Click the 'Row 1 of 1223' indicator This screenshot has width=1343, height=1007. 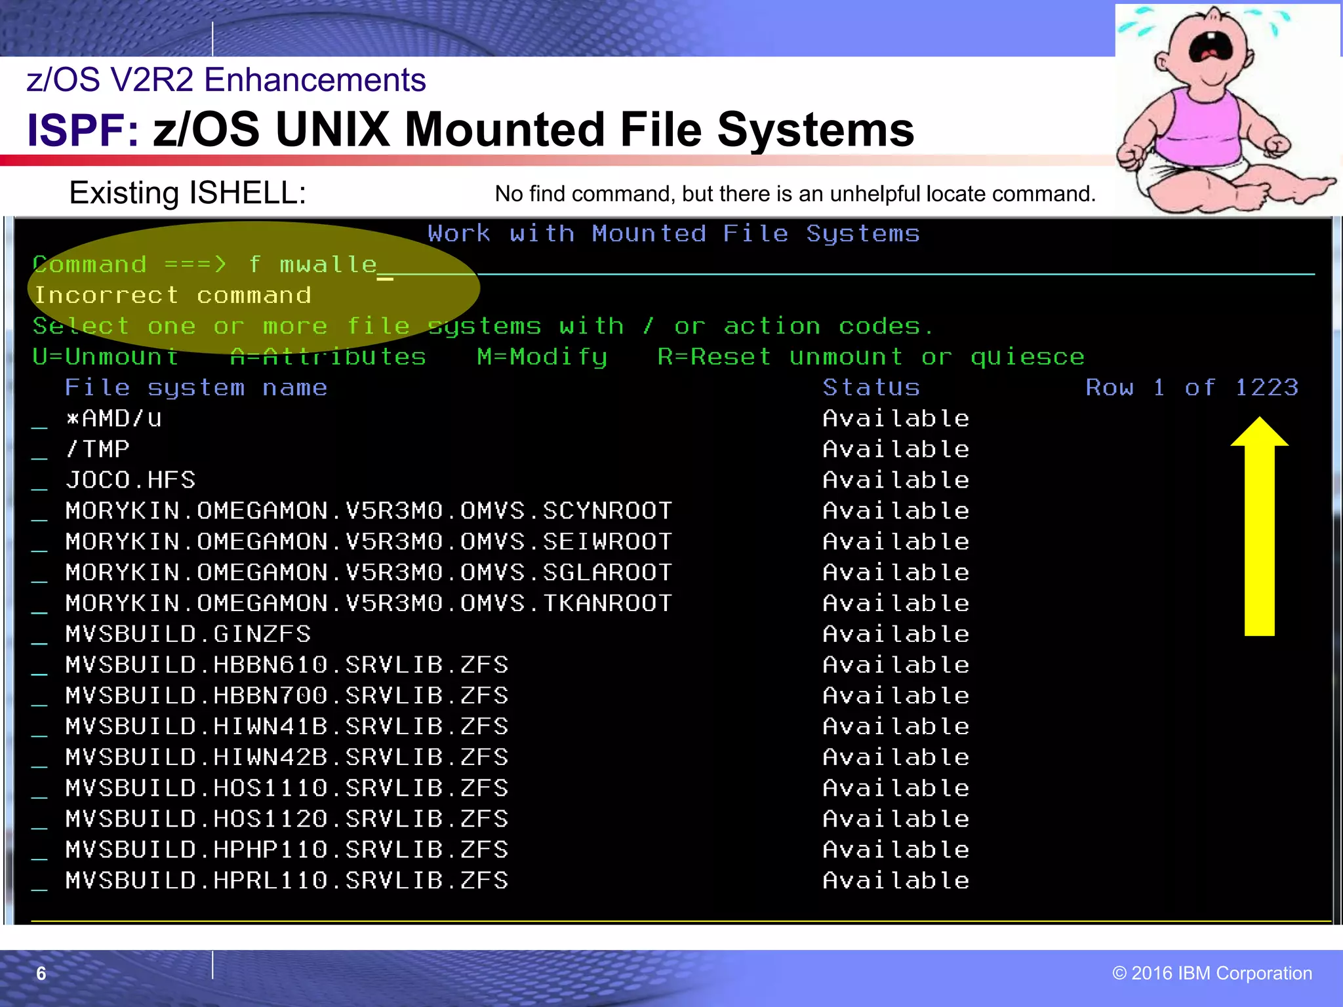point(1192,387)
